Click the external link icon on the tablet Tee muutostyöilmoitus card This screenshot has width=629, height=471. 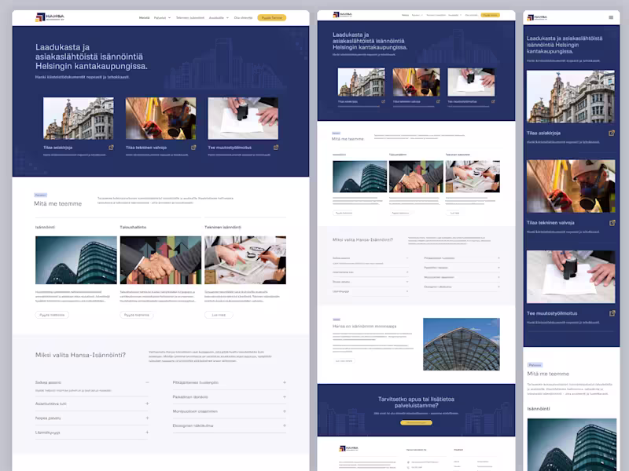(493, 102)
